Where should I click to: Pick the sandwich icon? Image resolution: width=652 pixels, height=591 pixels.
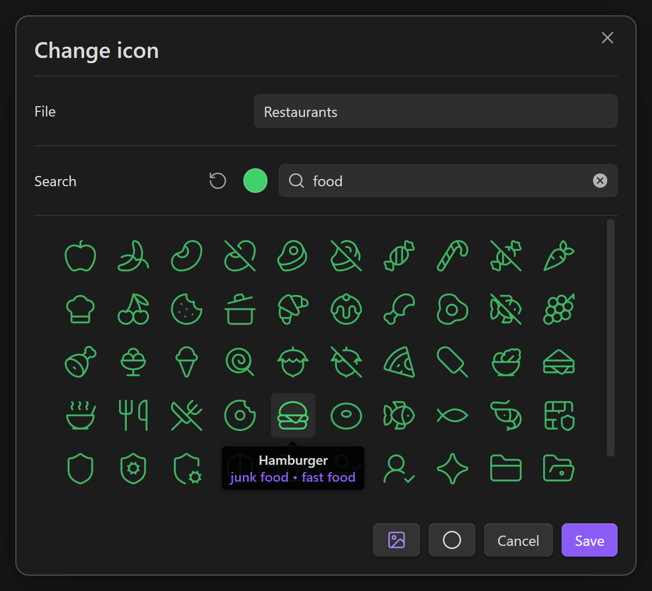coord(559,362)
